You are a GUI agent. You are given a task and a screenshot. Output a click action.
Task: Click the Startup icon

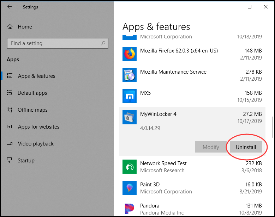coord(9,160)
